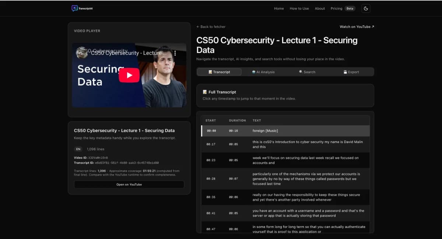
Task: Open the Search tab
Action: coord(307,72)
